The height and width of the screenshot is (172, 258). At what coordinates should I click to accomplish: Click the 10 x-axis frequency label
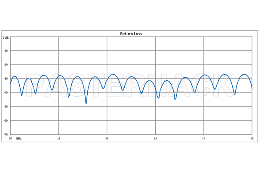pyautogui.click(x=11, y=139)
